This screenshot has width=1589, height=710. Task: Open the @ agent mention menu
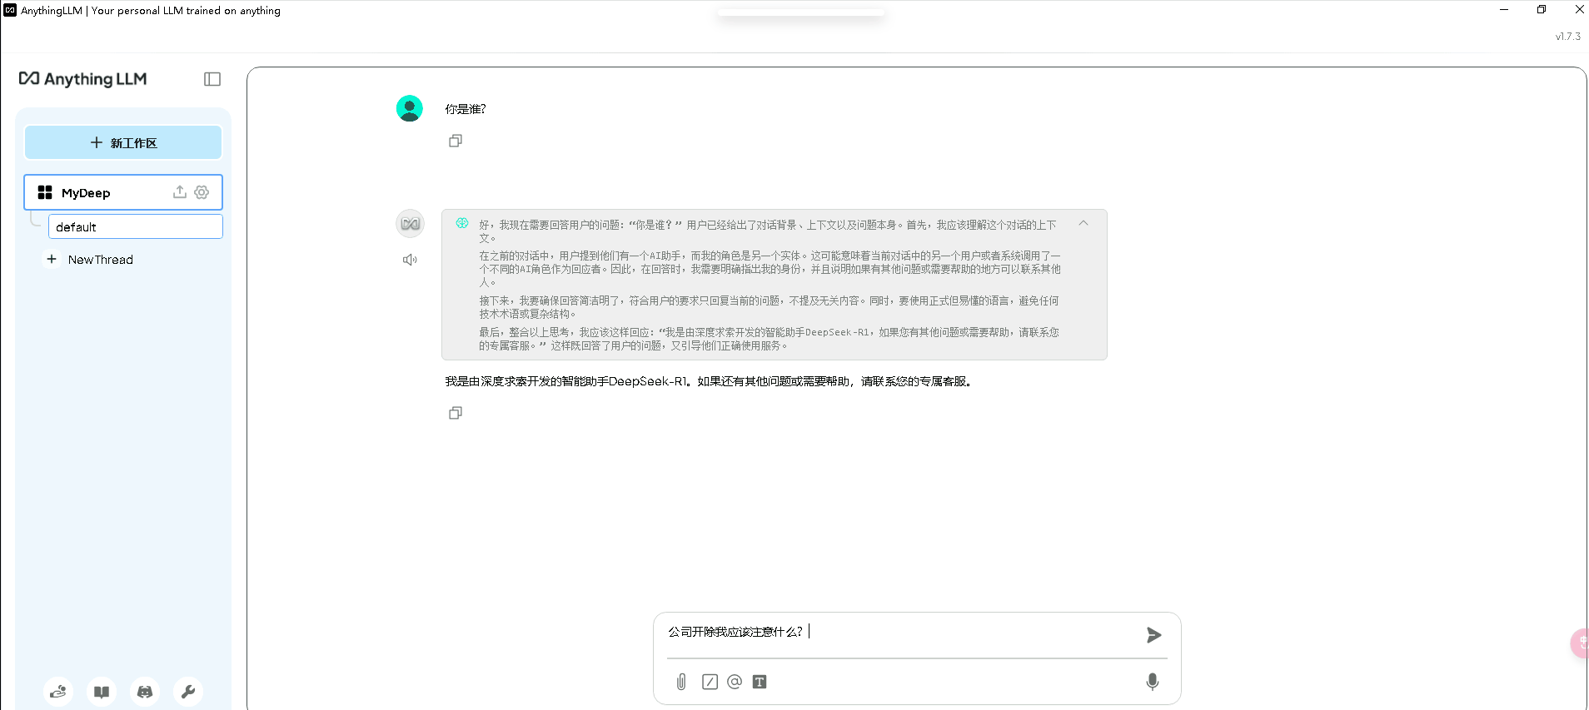[x=735, y=682]
